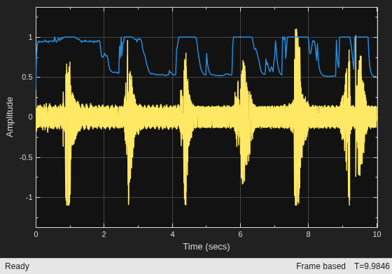Click x-axis tick label '8'

[x=308, y=234]
